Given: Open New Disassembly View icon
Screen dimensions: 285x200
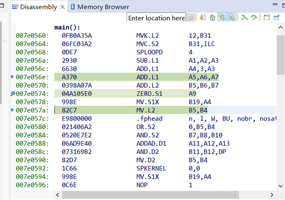Looking at the screenshot, I should (x=267, y=17).
